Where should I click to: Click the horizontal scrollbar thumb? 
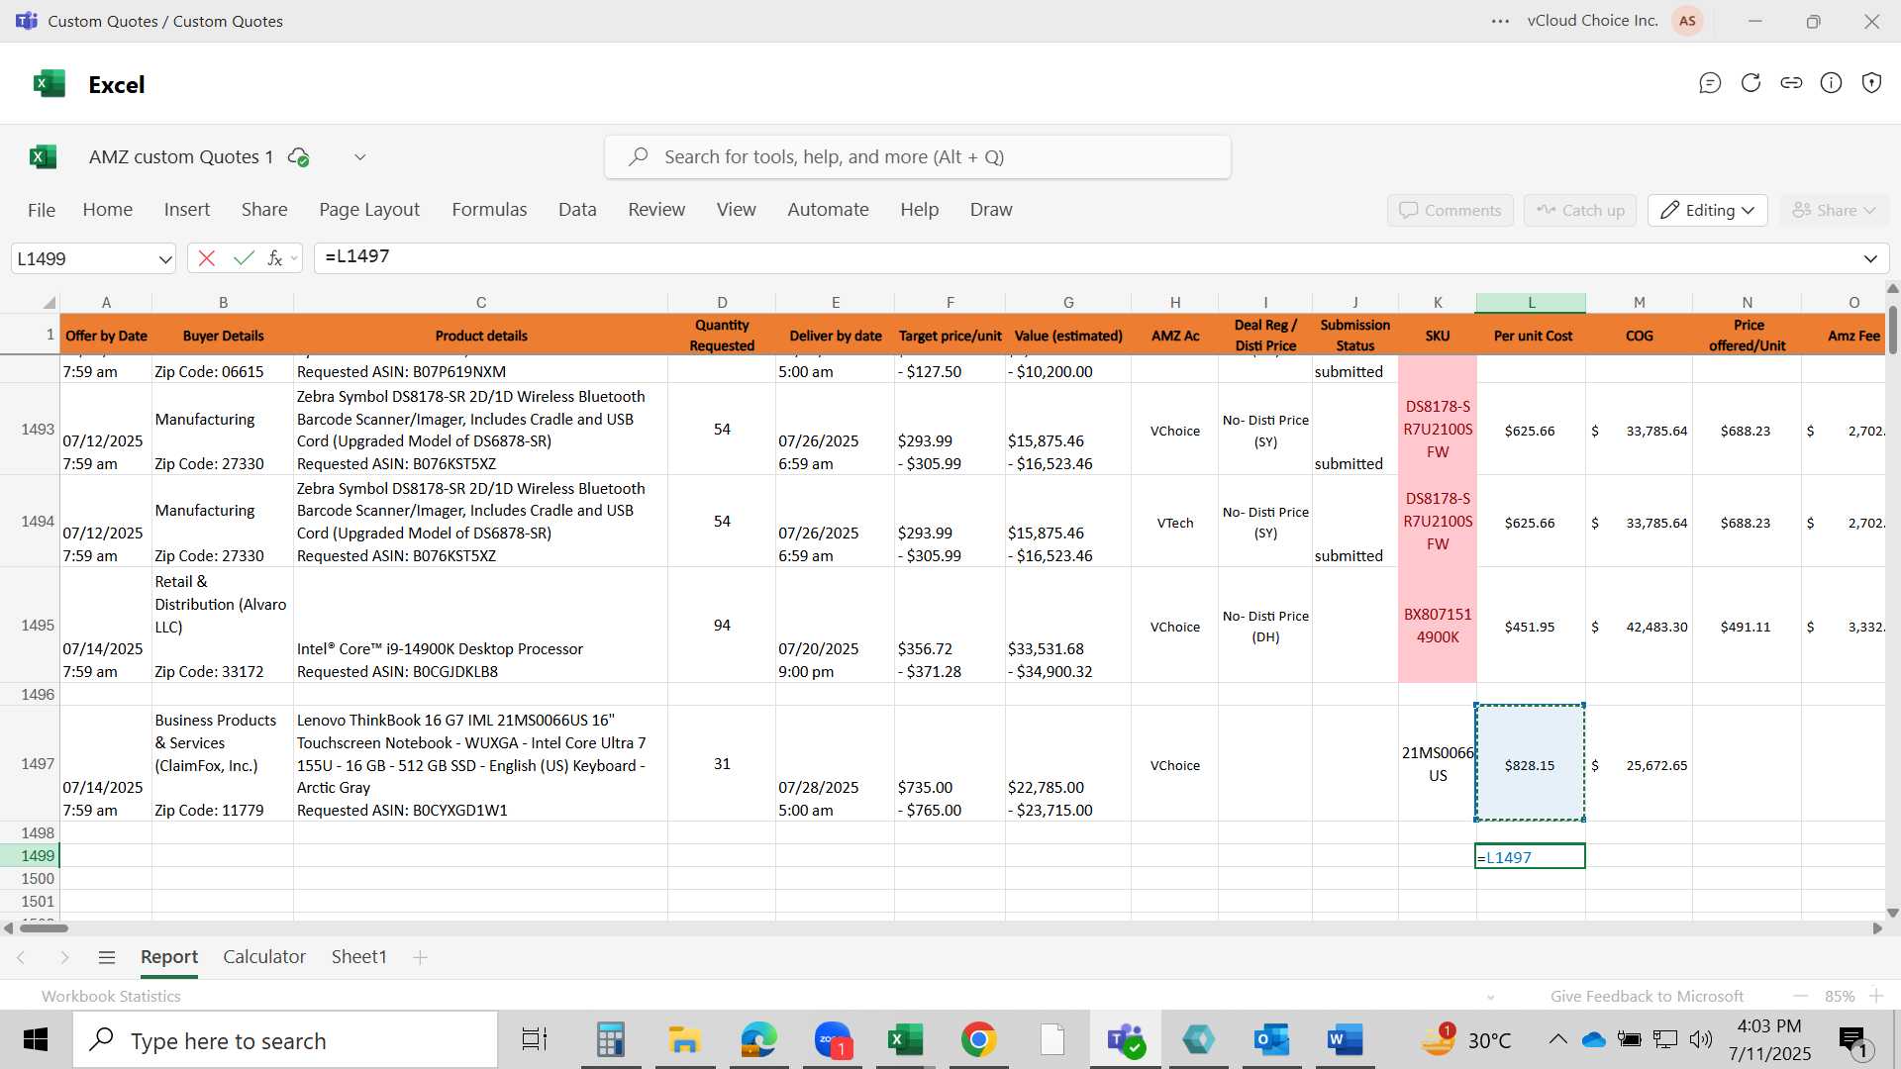[x=45, y=928]
